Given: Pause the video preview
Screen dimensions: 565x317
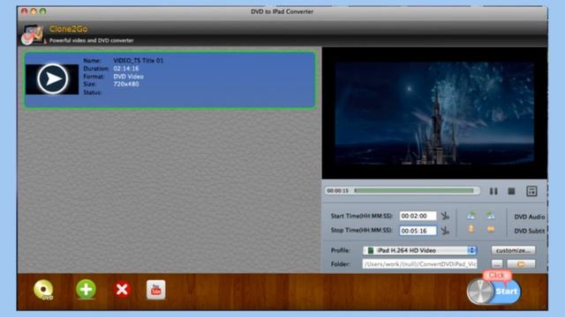Looking at the screenshot, I should [x=493, y=191].
